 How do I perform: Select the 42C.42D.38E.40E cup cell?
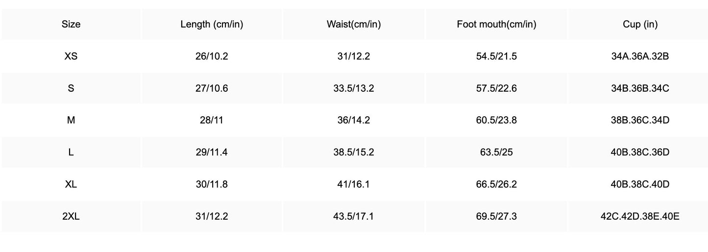(640, 216)
